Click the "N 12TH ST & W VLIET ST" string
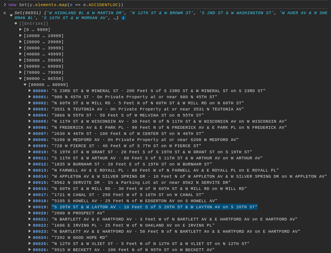 pyautogui.click(x=150, y=244)
